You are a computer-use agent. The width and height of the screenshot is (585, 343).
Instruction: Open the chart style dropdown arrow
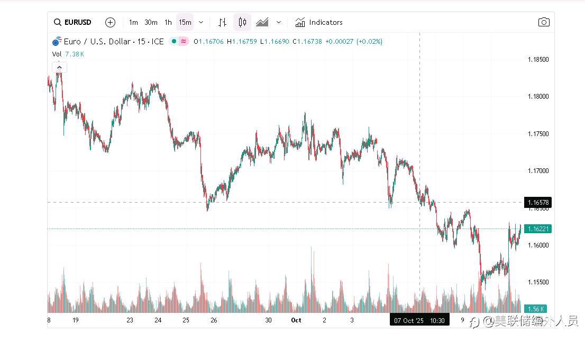point(279,22)
